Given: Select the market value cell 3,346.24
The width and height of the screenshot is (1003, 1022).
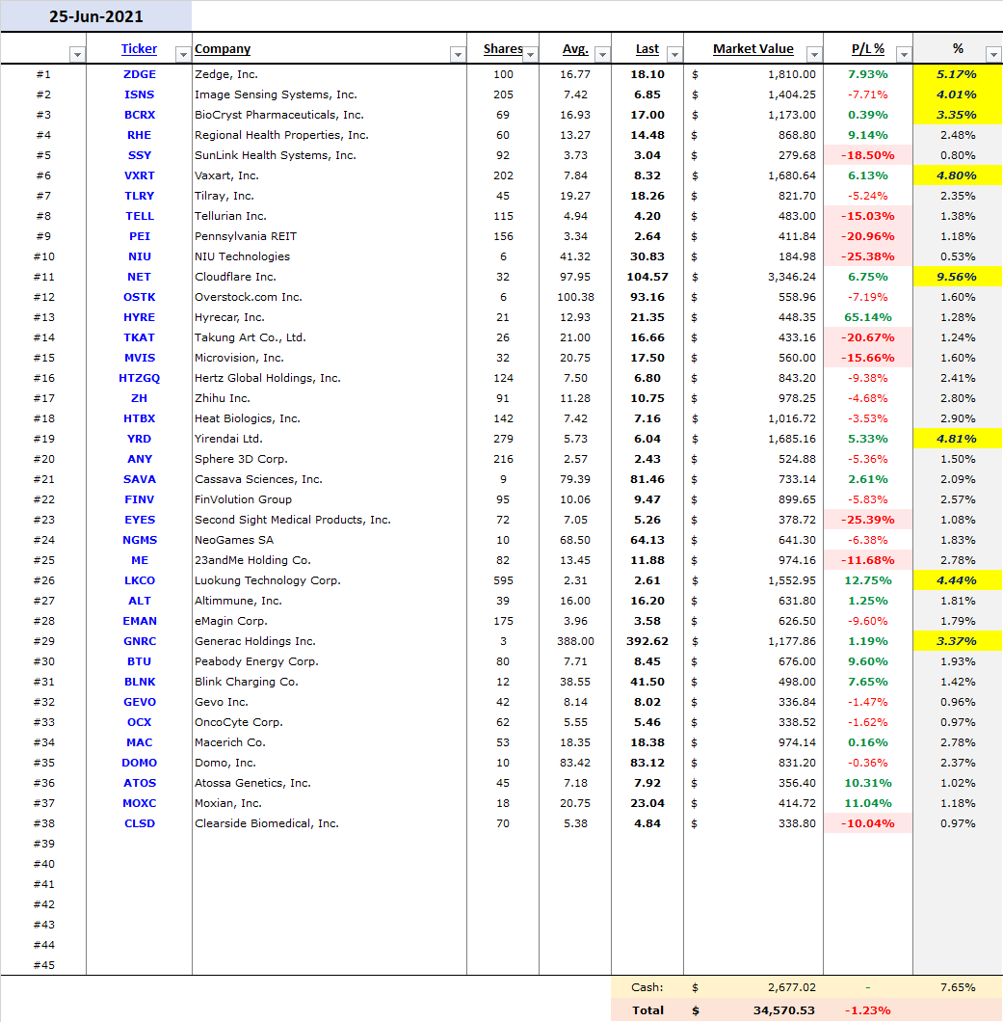Looking at the screenshot, I should coord(753,277).
